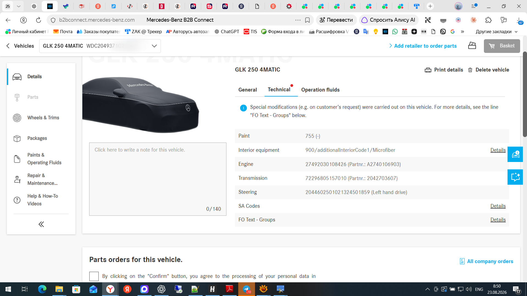Click the trash icon for Delete vehicle

(470, 70)
